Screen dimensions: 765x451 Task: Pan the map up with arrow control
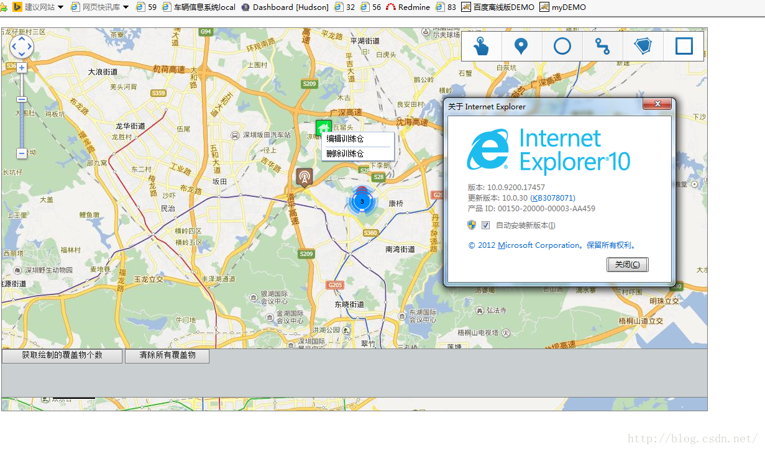[22, 39]
